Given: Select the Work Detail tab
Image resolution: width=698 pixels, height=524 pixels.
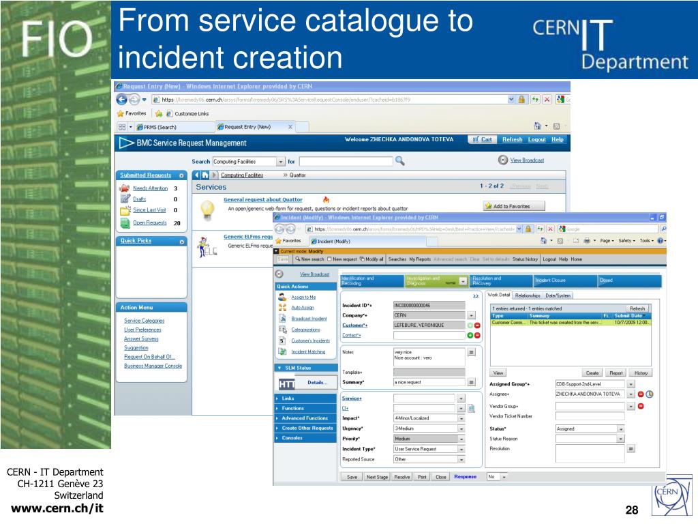Looking at the screenshot, I should point(498,295).
